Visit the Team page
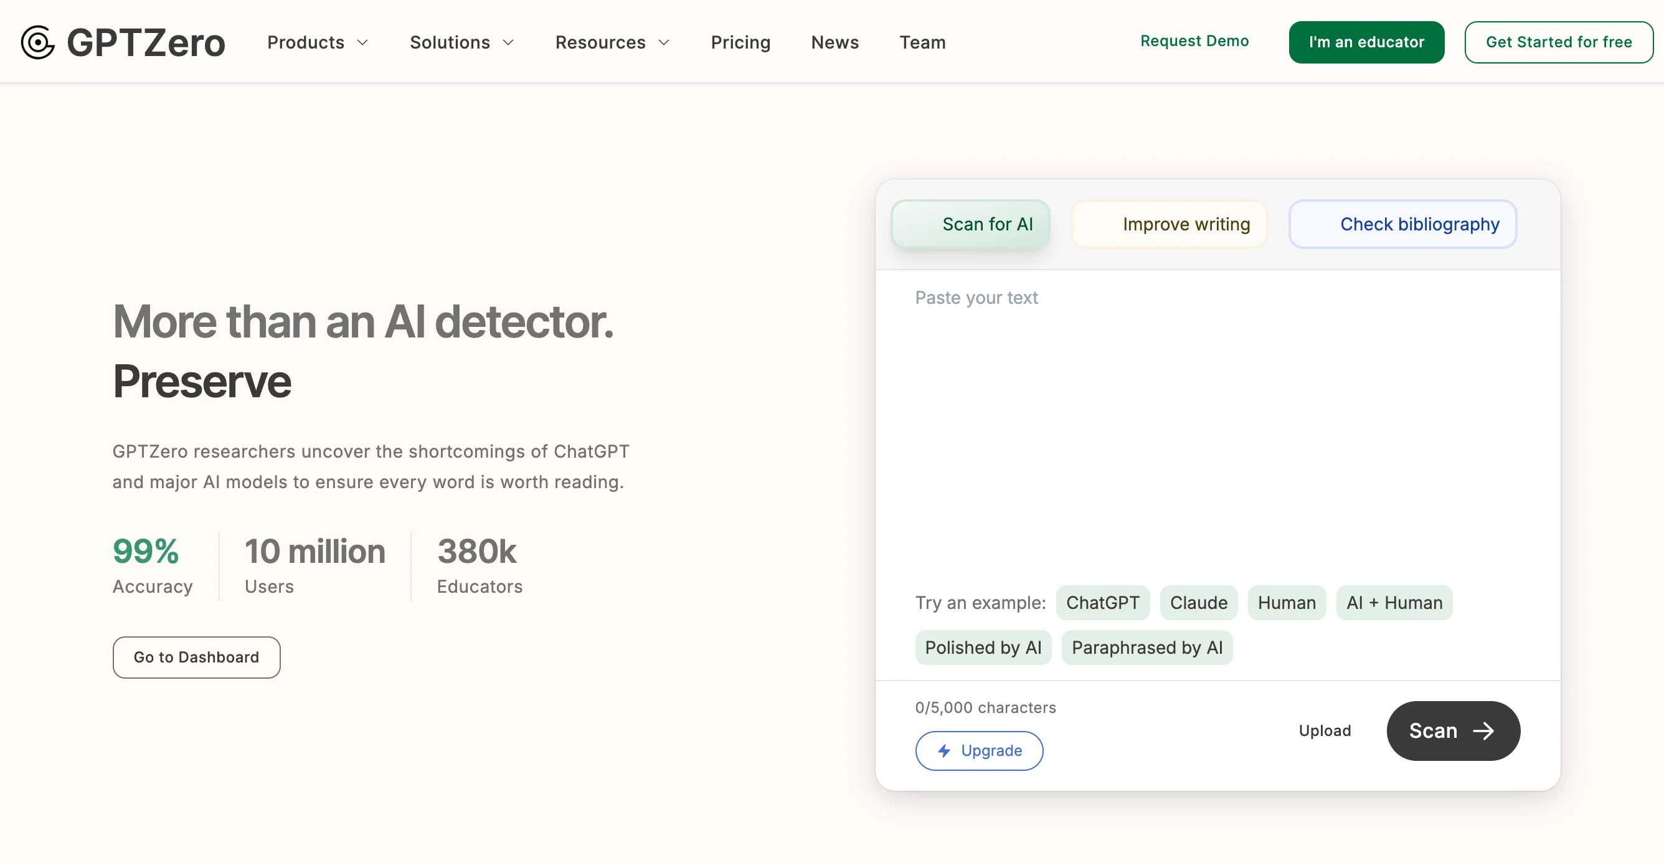Viewport: 1664px width, 863px height. 922,42
